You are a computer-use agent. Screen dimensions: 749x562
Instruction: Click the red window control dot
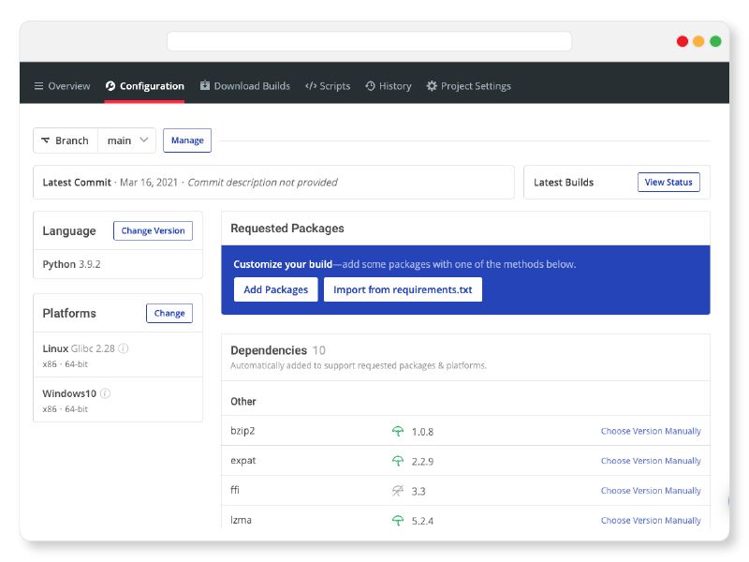click(683, 41)
